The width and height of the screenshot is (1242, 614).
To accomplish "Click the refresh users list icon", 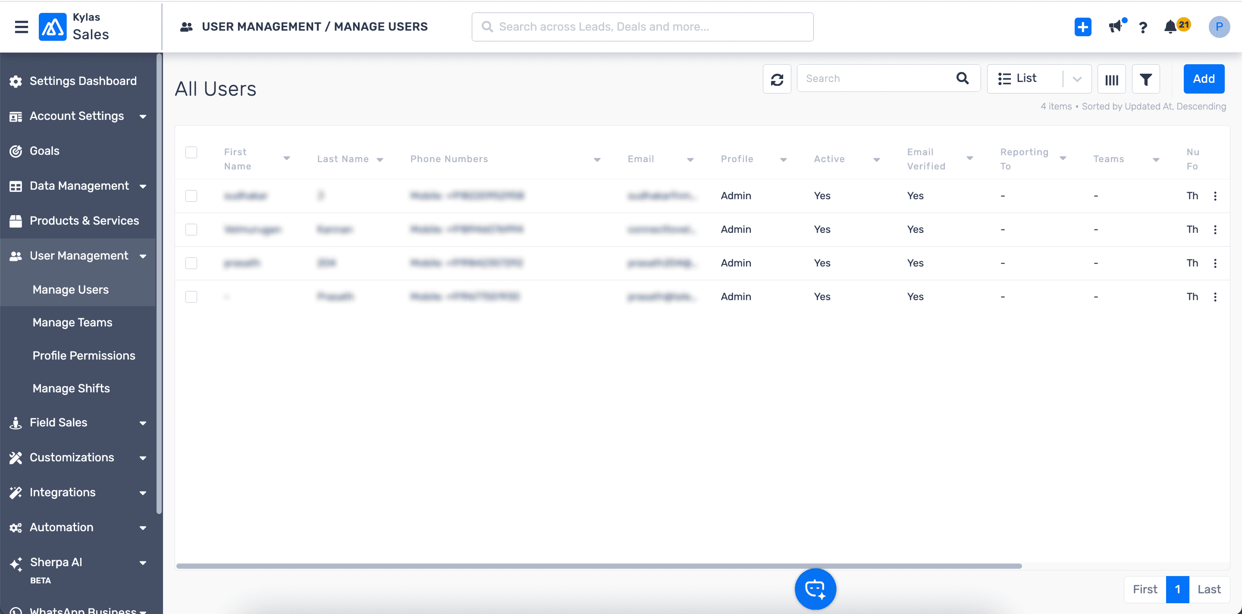I will point(777,79).
